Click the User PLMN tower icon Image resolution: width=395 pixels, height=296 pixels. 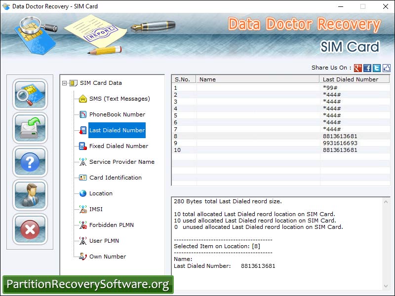83,241
